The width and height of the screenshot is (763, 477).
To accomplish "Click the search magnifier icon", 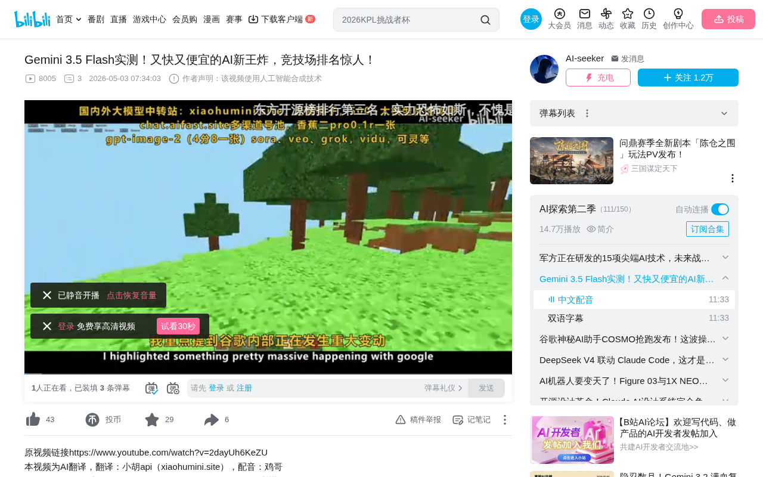I will click(x=485, y=20).
